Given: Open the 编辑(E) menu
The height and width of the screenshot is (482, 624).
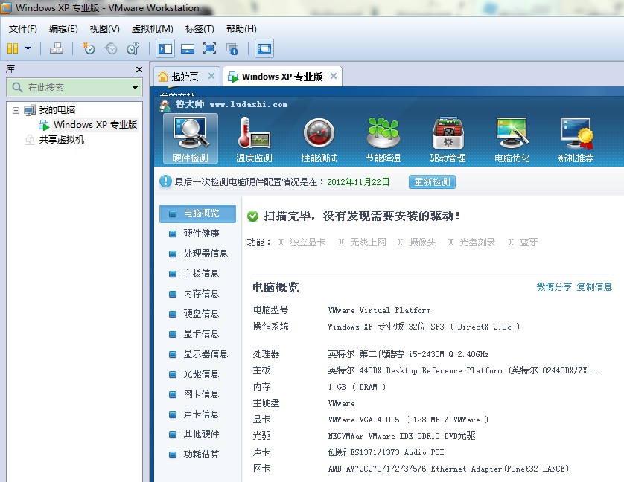Looking at the screenshot, I should [63, 28].
